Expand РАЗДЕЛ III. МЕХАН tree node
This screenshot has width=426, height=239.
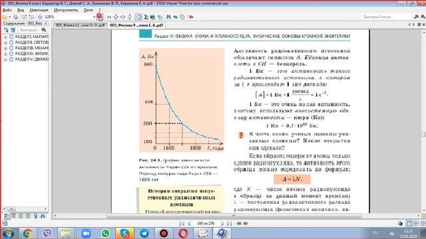click(x=5, y=48)
